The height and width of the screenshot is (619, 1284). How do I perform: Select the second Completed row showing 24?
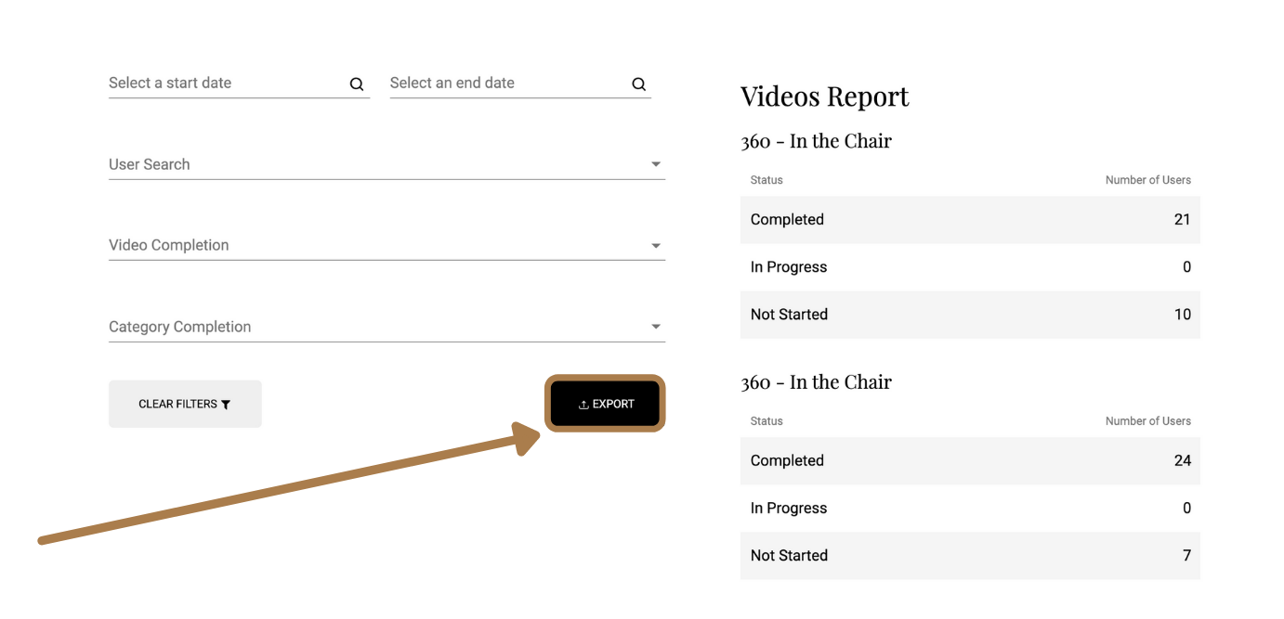point(969,461)
